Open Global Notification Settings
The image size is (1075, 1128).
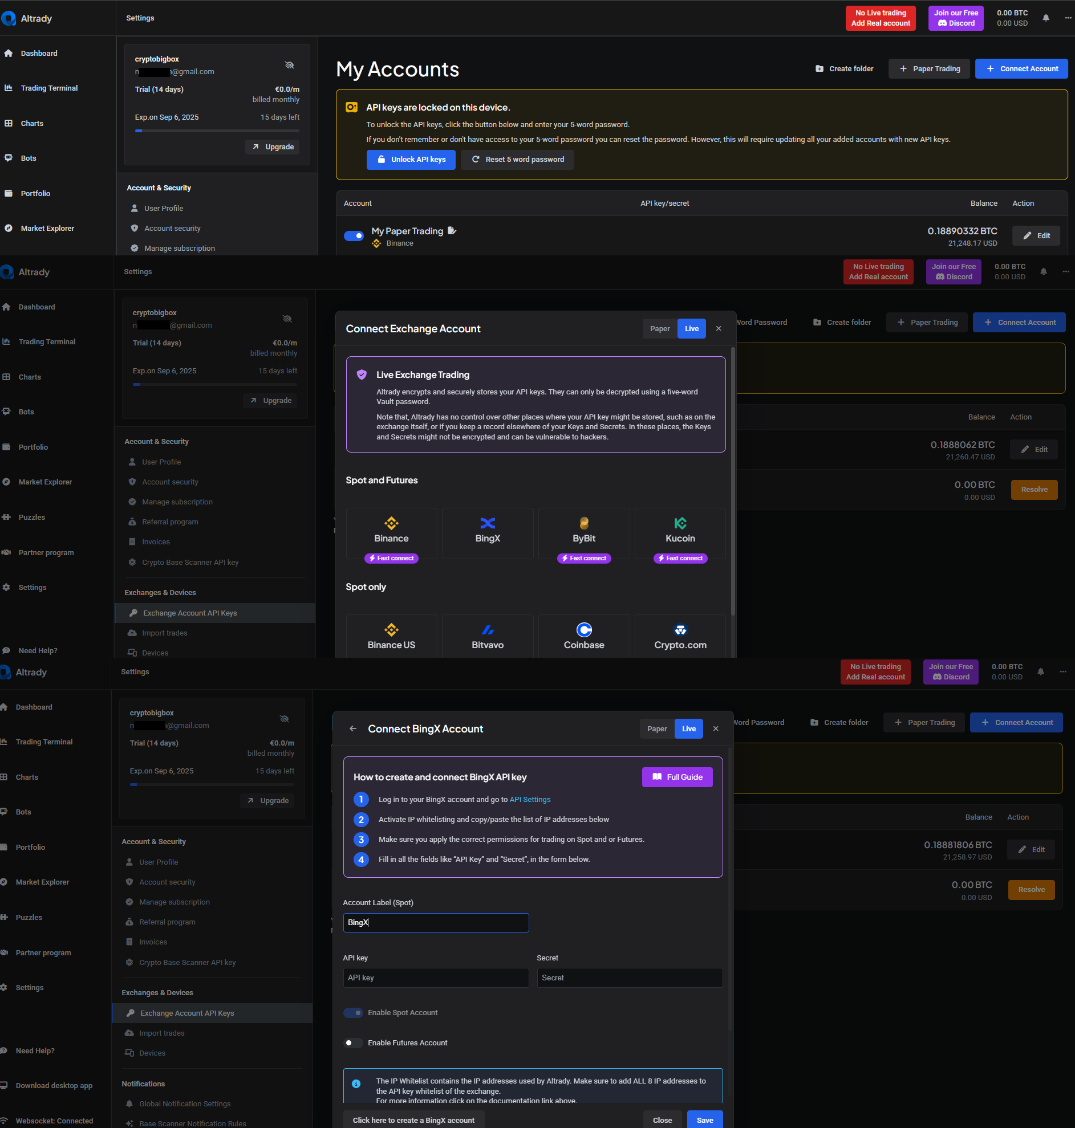185,1104
